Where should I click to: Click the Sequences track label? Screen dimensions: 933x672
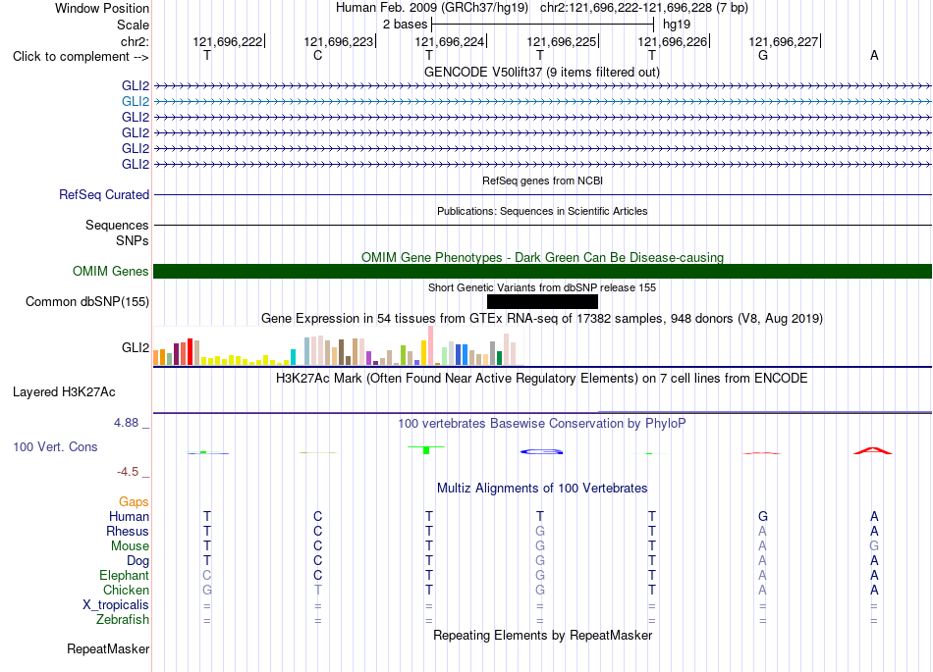pos(117,226)
